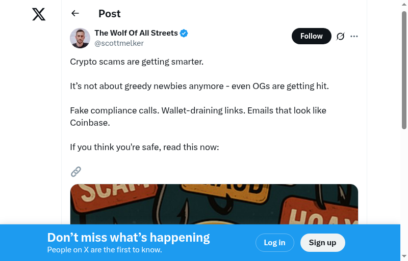Click the "Crypto scams are getting smarter" text
Image resolution: width=408 pixels, height=261 pixels.
[x=137, y=62]
